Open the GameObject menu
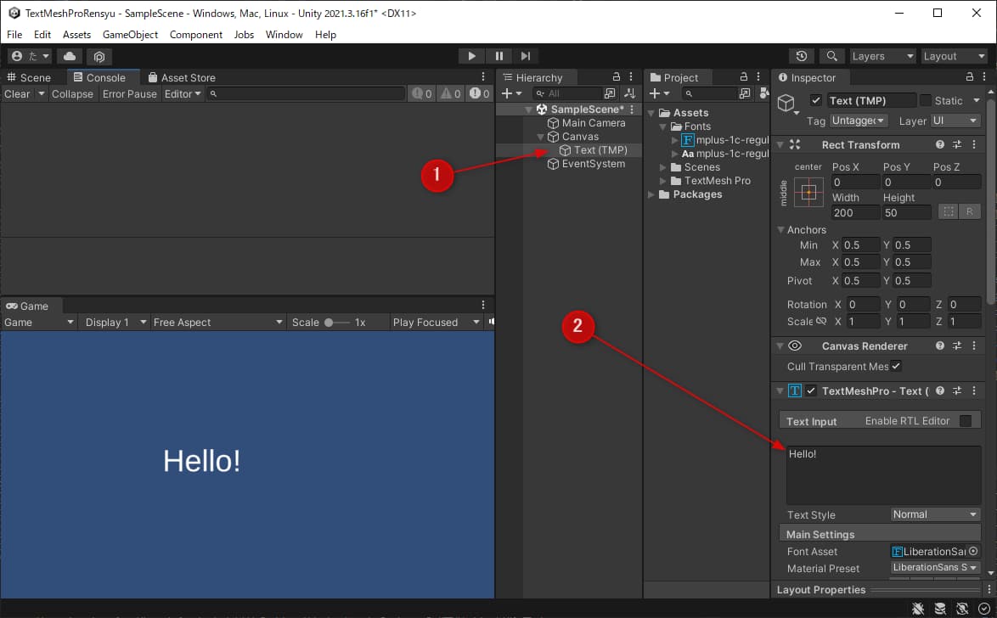The height and width of the screenshot is (618, 997). click(x=129, y=35)
